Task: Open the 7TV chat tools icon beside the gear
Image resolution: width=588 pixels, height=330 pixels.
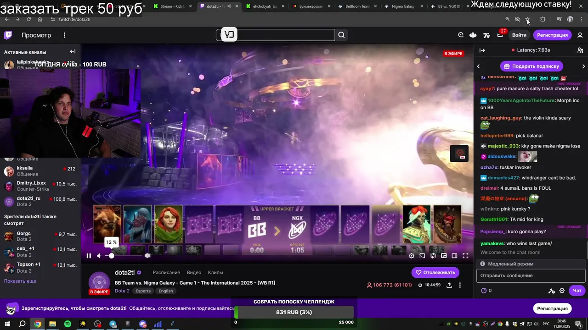Action: (x=551, y=291)
